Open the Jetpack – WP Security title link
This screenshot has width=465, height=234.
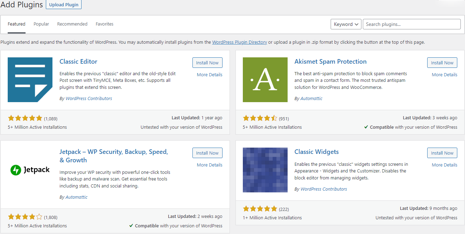(114, 156)
